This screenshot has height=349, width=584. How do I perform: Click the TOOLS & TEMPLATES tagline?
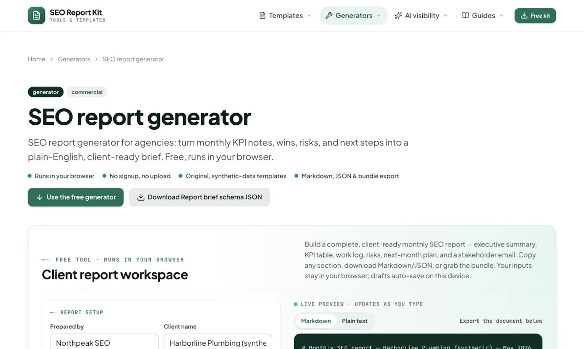[78, 20]
